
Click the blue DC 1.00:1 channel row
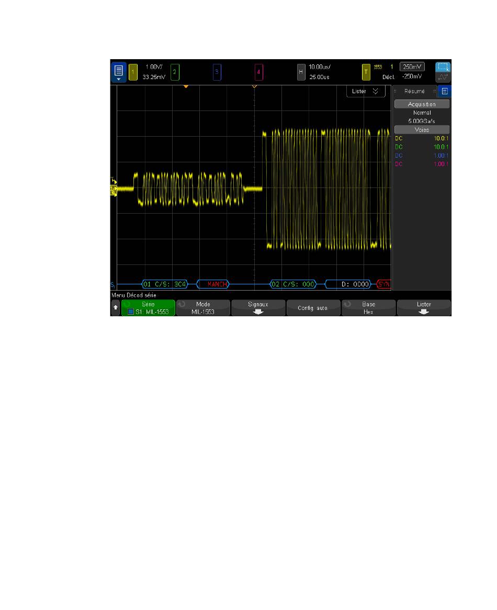tap(422, 156)
